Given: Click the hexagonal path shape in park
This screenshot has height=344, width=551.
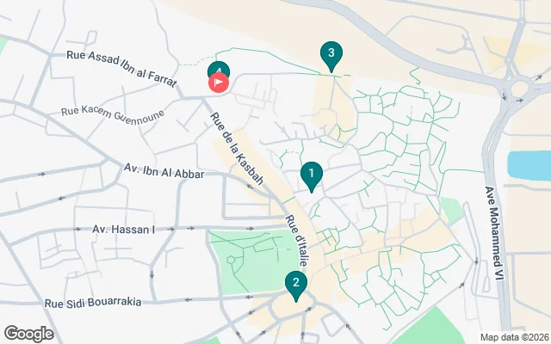Looking at the screenshot, I should (x=231, y=260).
